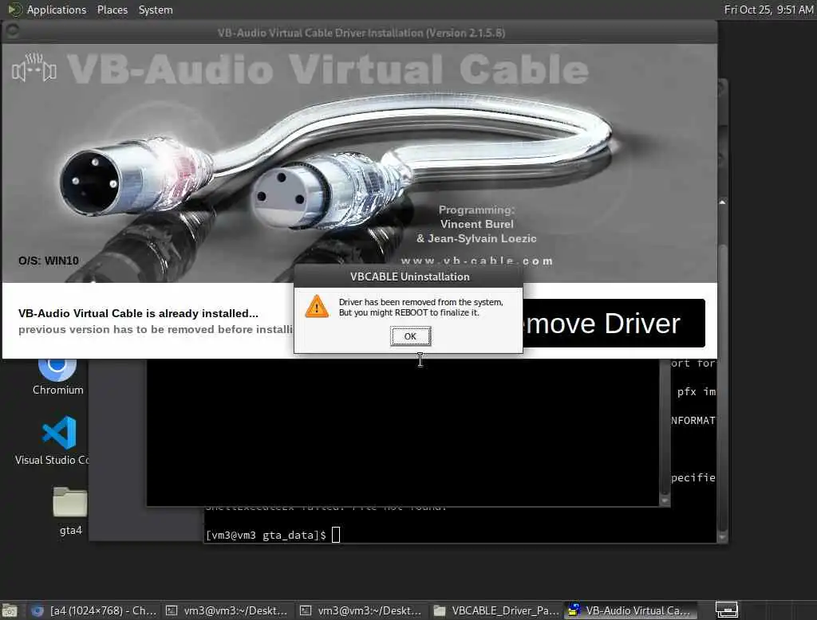Switch to the first vm3@vm3 terminal taskbar item
Viewport: 817px width, 620px height.
pyautogui.click(x=227, y=610)
